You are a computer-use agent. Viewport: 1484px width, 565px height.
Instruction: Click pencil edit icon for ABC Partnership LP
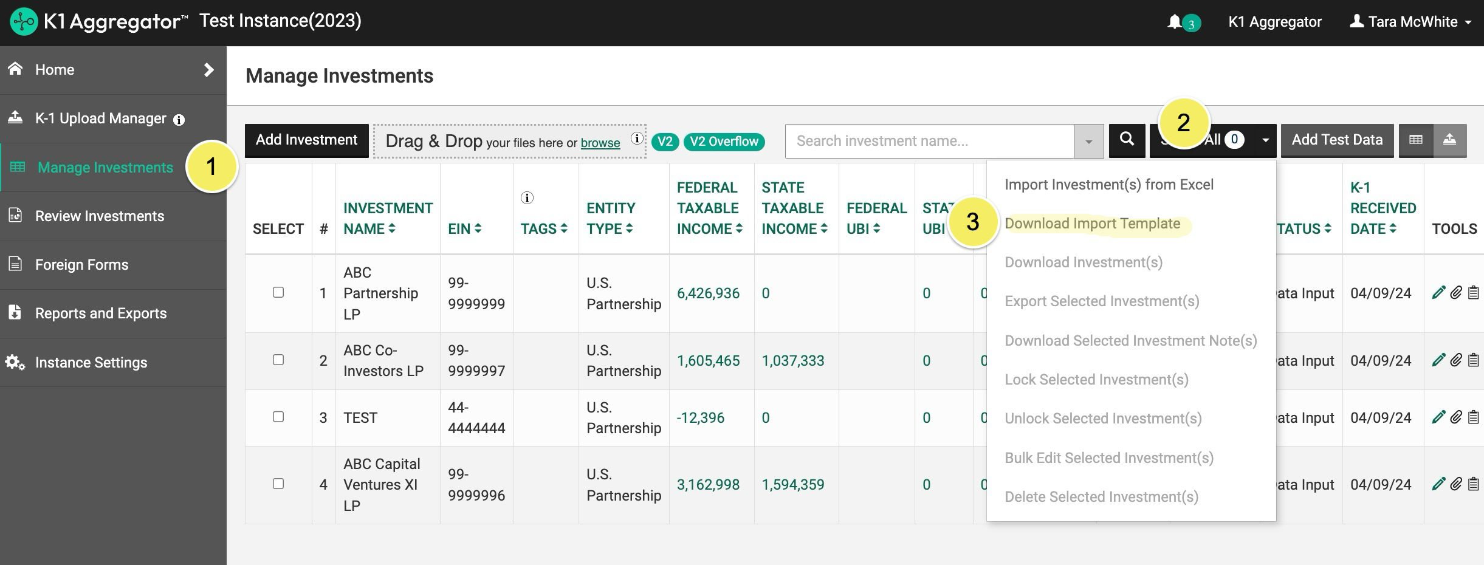[x=1438, y=293]
